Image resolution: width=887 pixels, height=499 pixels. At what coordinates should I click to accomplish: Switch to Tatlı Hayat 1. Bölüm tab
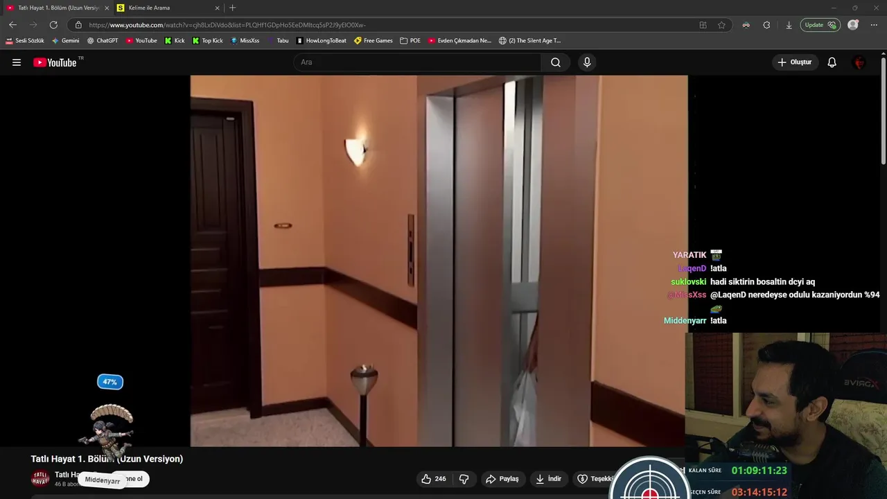[x=58, y=8]
